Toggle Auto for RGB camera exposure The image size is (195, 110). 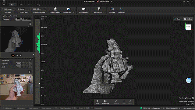pos(18,64)
